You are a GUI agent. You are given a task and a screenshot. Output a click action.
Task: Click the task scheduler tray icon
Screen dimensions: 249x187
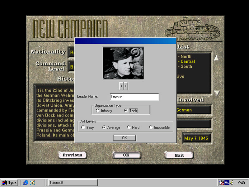pos(221,183)
